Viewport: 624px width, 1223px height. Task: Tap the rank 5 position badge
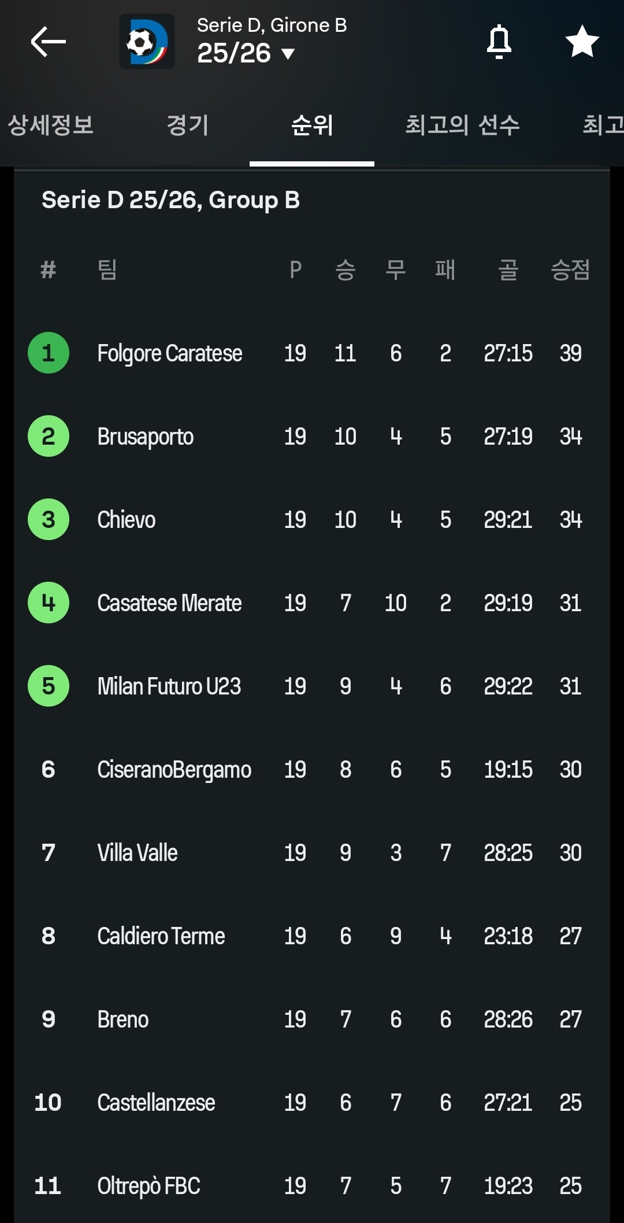(x=49, y=686)
